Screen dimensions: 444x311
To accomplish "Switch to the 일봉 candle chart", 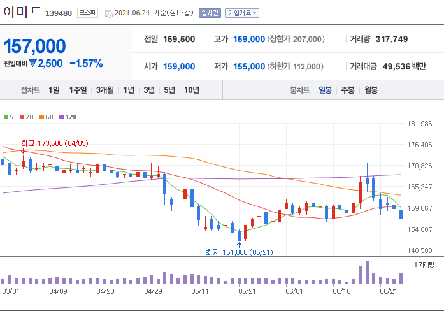I will pos(325,90).
